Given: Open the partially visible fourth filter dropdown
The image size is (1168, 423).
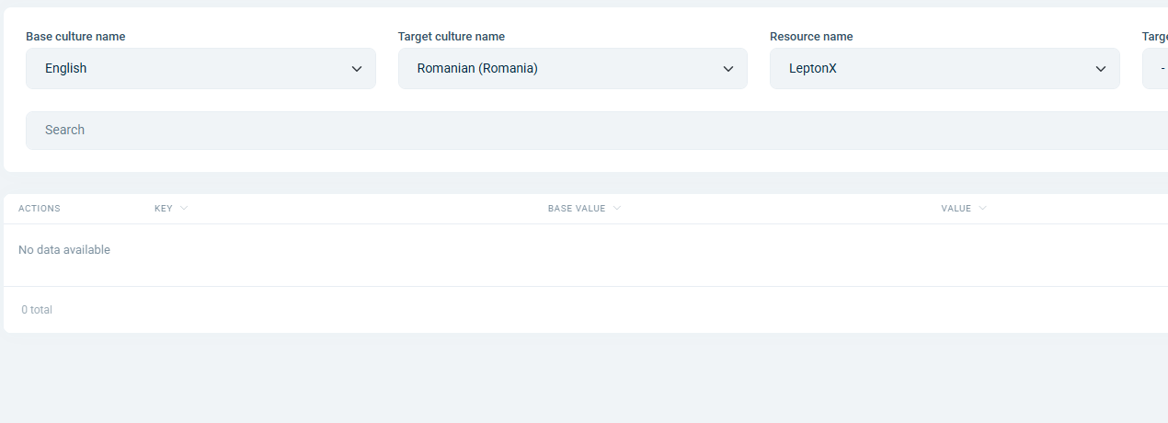Looking at the screenshot, I should click(1156, 69).
